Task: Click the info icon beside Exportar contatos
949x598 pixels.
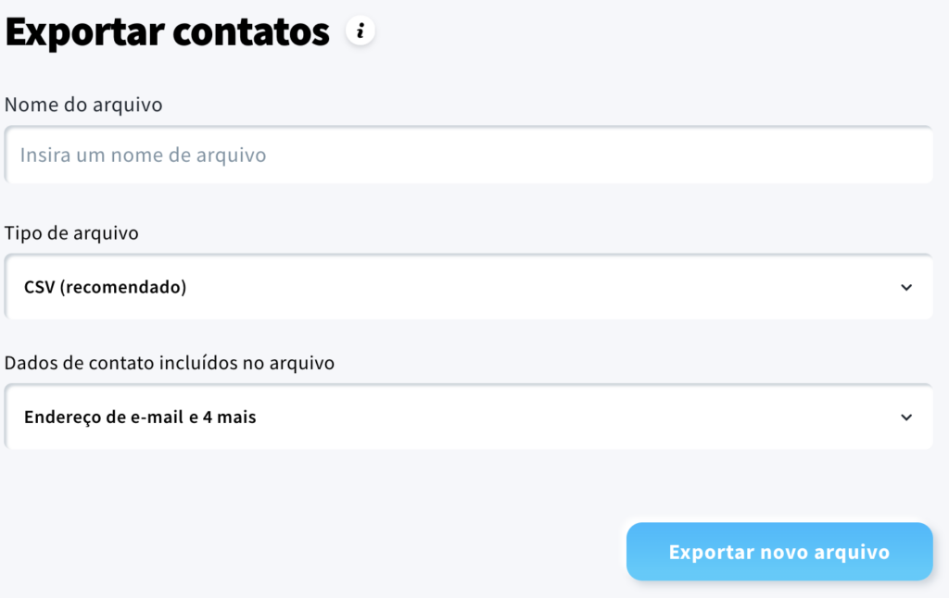Action: pos(361,31)
